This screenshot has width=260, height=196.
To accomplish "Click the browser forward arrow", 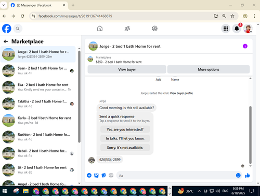I will (x=13, y=16).
